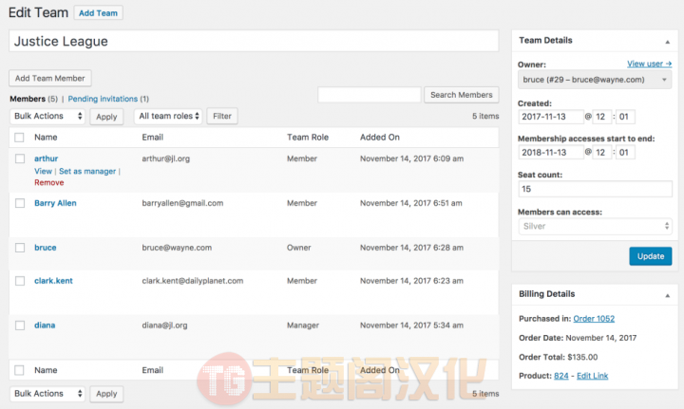
Task: Open the Owner dropdown showing bruce
Action: (595, 80)
